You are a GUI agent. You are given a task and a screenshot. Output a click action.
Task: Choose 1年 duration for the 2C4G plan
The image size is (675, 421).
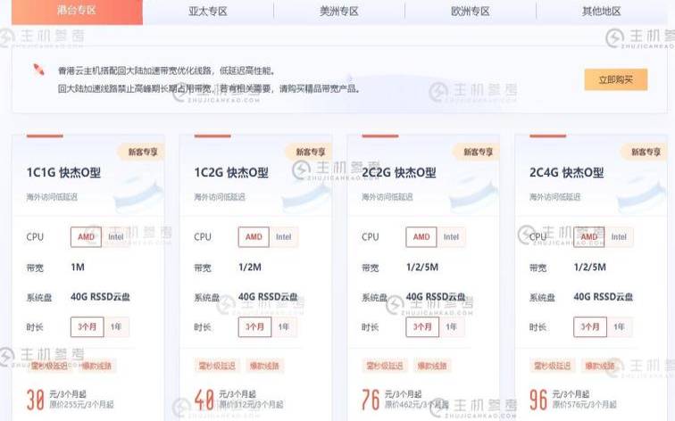(x=619, y=326)
